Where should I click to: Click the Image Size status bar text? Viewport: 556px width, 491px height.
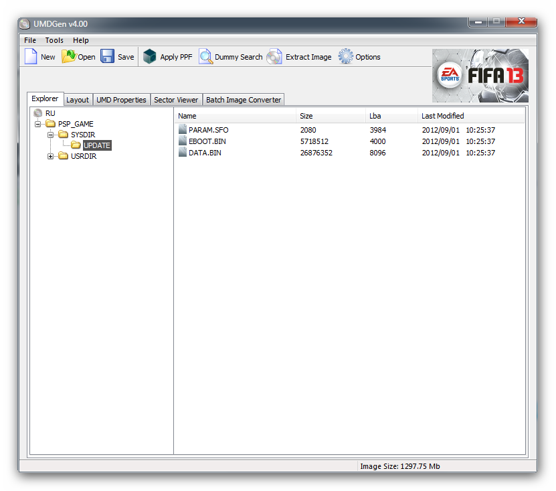[400, 466]
